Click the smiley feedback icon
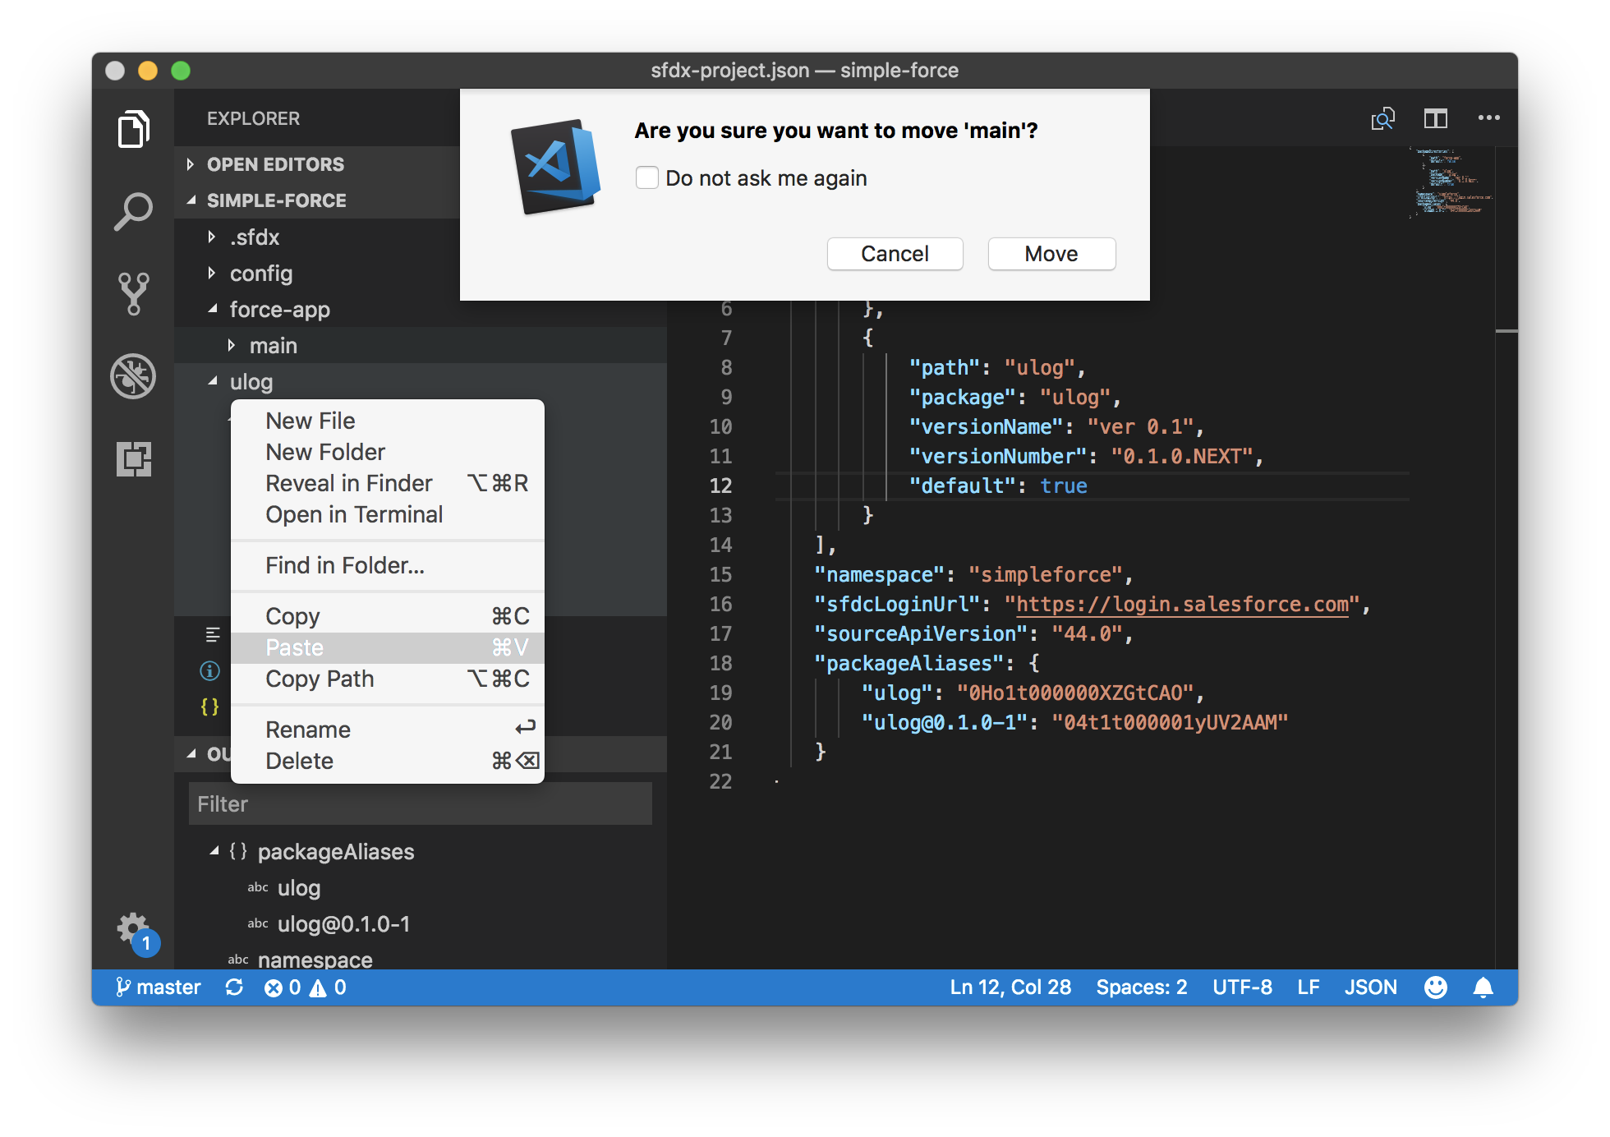Screen dimensions: 1610x1137 (1436, 987)
